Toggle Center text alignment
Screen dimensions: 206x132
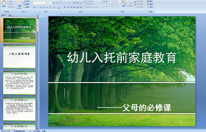click(68, 7)
